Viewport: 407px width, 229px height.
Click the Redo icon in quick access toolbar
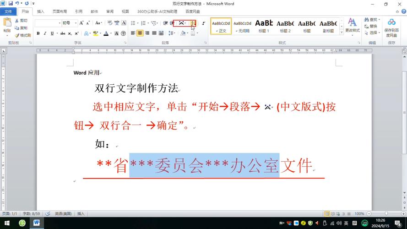[27, 3]
